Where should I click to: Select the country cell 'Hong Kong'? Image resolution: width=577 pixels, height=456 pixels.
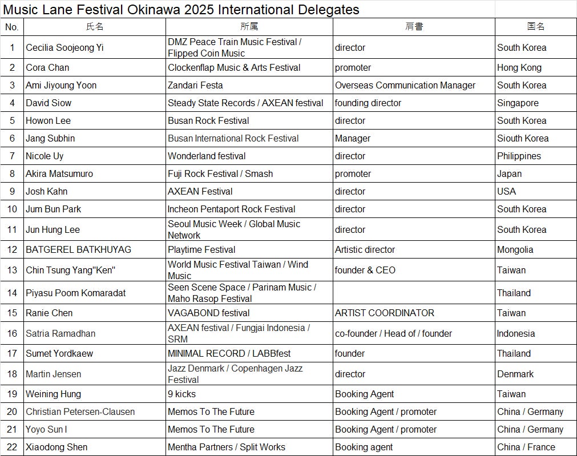pyautogui.click(x=536, y=67)
